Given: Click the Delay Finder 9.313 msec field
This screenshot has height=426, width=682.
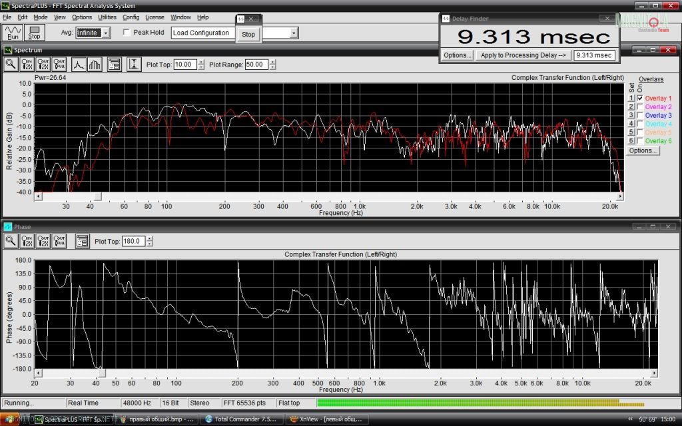Looking at the screenshot, I should 594,55.
